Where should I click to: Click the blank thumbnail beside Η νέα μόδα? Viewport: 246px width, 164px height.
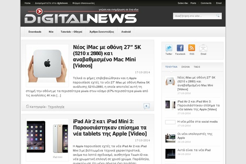(x=170, y=122)
